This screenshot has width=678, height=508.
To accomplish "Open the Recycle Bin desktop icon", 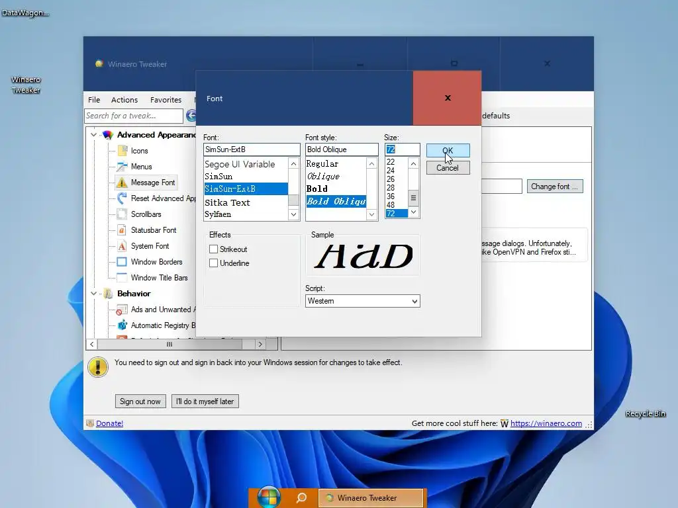I will click(x=645, y=413).
